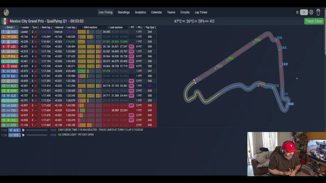This screenshot has width=326, height=183.
Task: Go to the Calendar tab
Action: tap(156, 12)
